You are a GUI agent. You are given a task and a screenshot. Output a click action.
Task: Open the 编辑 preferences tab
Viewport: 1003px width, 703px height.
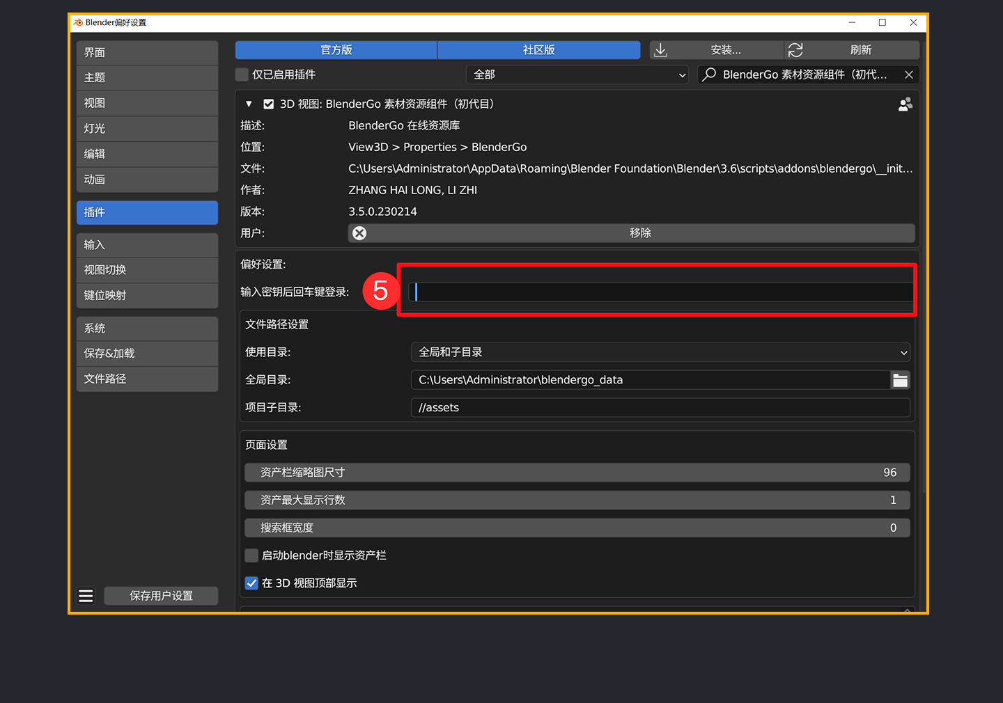tap(147, 155)
